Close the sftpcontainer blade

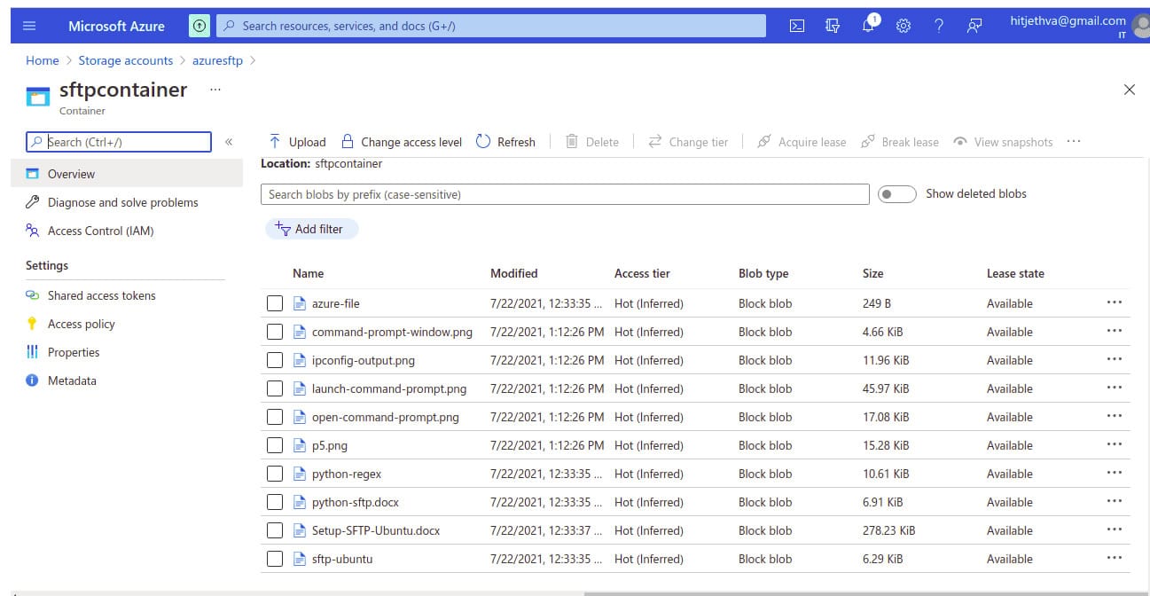click(x=1129, y=90)
